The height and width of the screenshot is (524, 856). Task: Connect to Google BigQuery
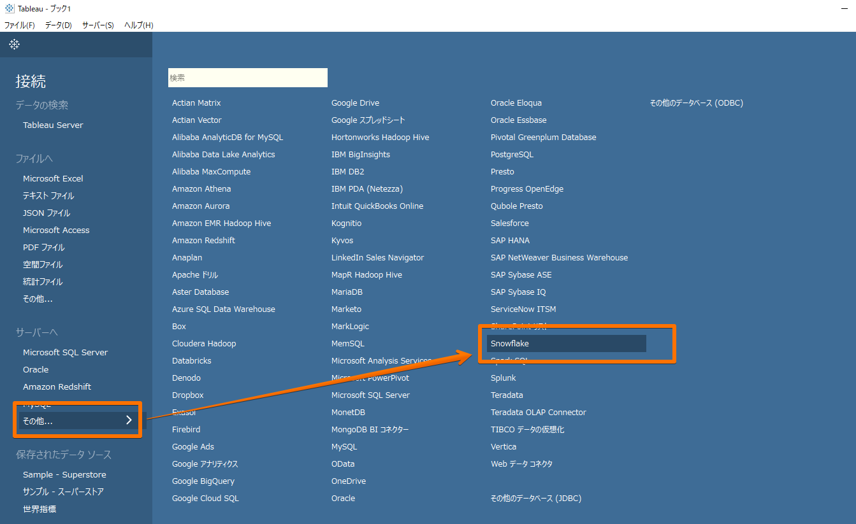click(x=203, y=481)
